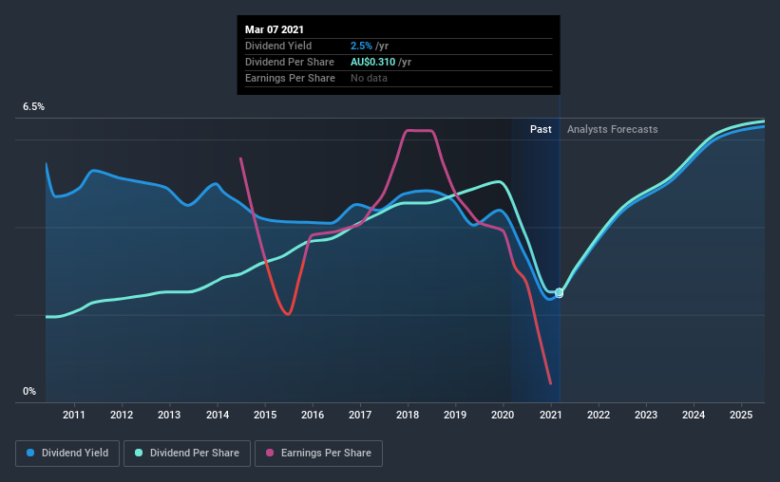
Task: Click the 2018 x-axis label
Action: click(408, 415)
